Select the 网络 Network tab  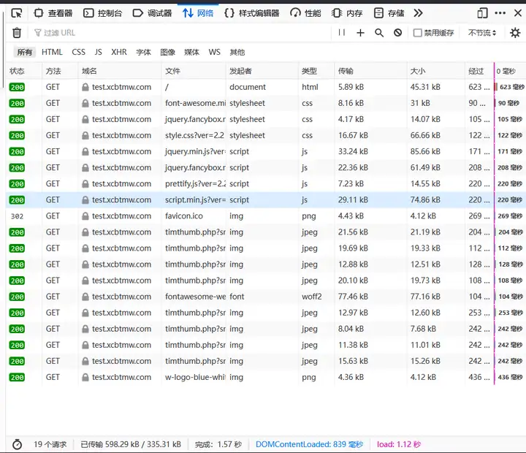coord(198,13)
